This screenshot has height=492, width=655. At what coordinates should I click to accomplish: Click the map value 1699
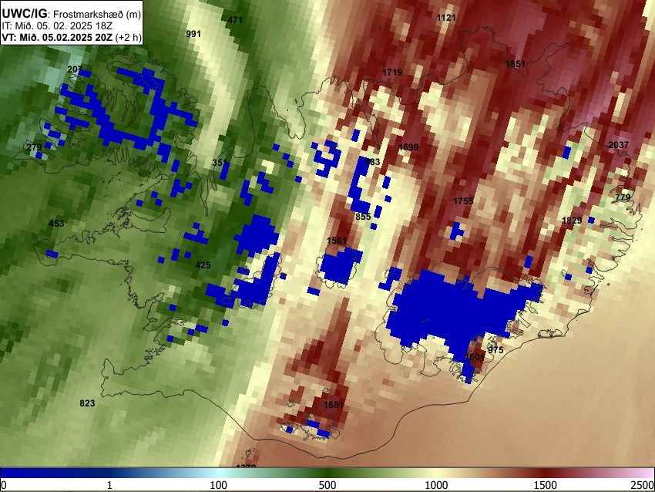point(408,147)
